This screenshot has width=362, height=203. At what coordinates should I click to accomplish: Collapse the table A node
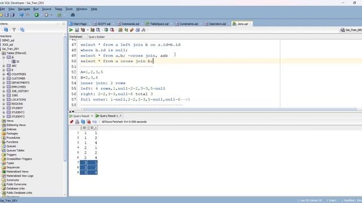4,58
